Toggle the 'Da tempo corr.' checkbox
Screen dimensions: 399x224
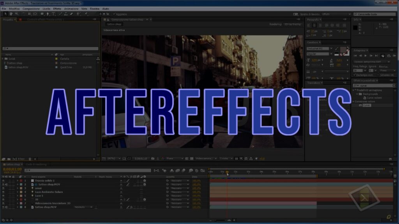click(355, 75)
